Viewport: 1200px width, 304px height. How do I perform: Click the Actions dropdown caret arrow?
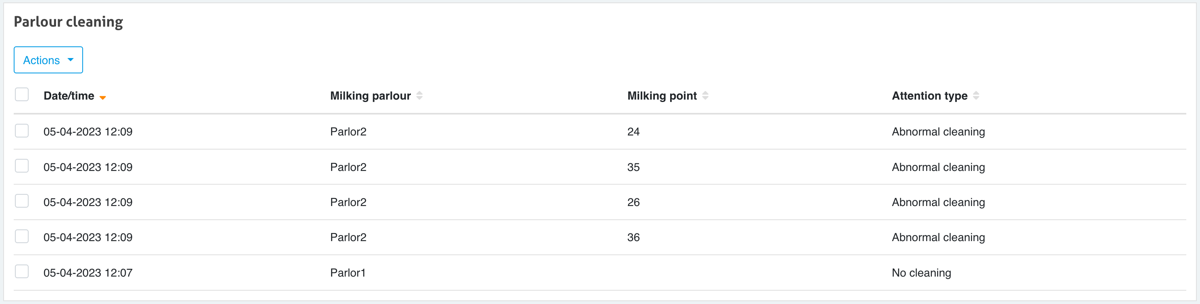(71, 60)
